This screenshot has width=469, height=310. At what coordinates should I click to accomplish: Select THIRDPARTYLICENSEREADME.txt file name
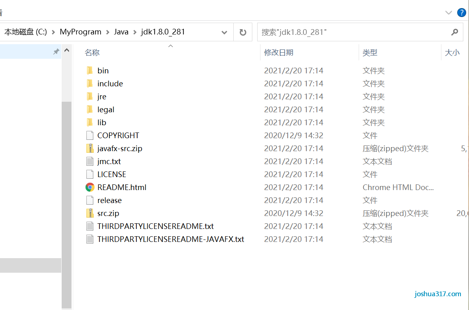[155, 227]
